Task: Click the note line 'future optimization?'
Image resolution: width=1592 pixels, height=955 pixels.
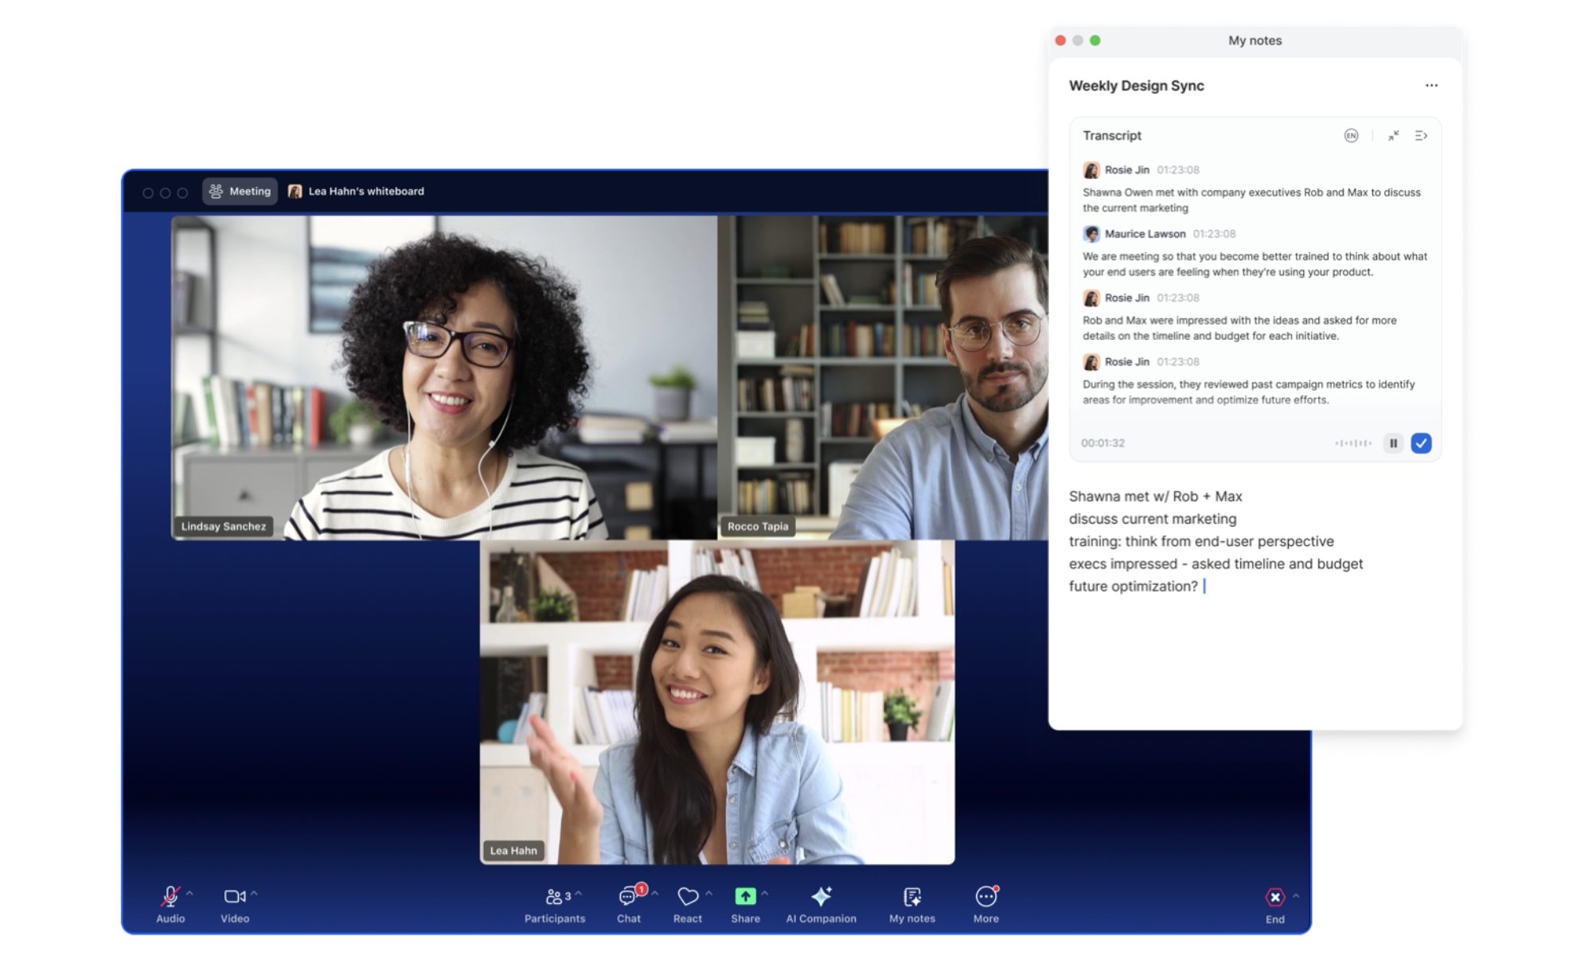Action: (x=1133, y=587)
